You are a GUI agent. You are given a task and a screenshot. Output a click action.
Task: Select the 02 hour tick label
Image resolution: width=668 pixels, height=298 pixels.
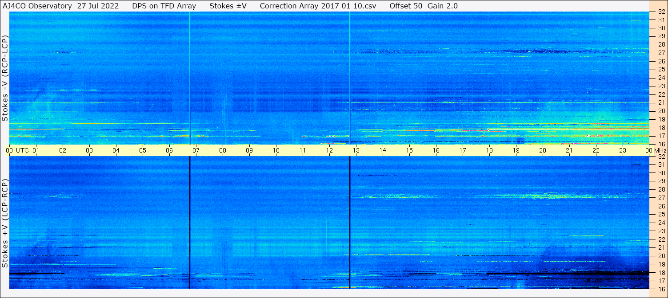(63, 150)
